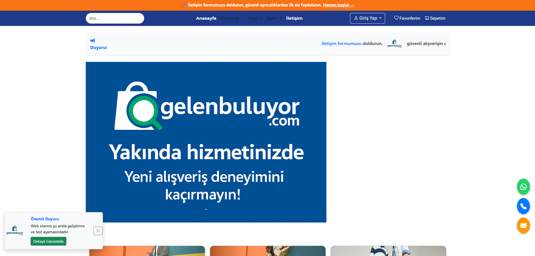
Task: Go to the Anasayfa menu item
Action: pos(206,18)
